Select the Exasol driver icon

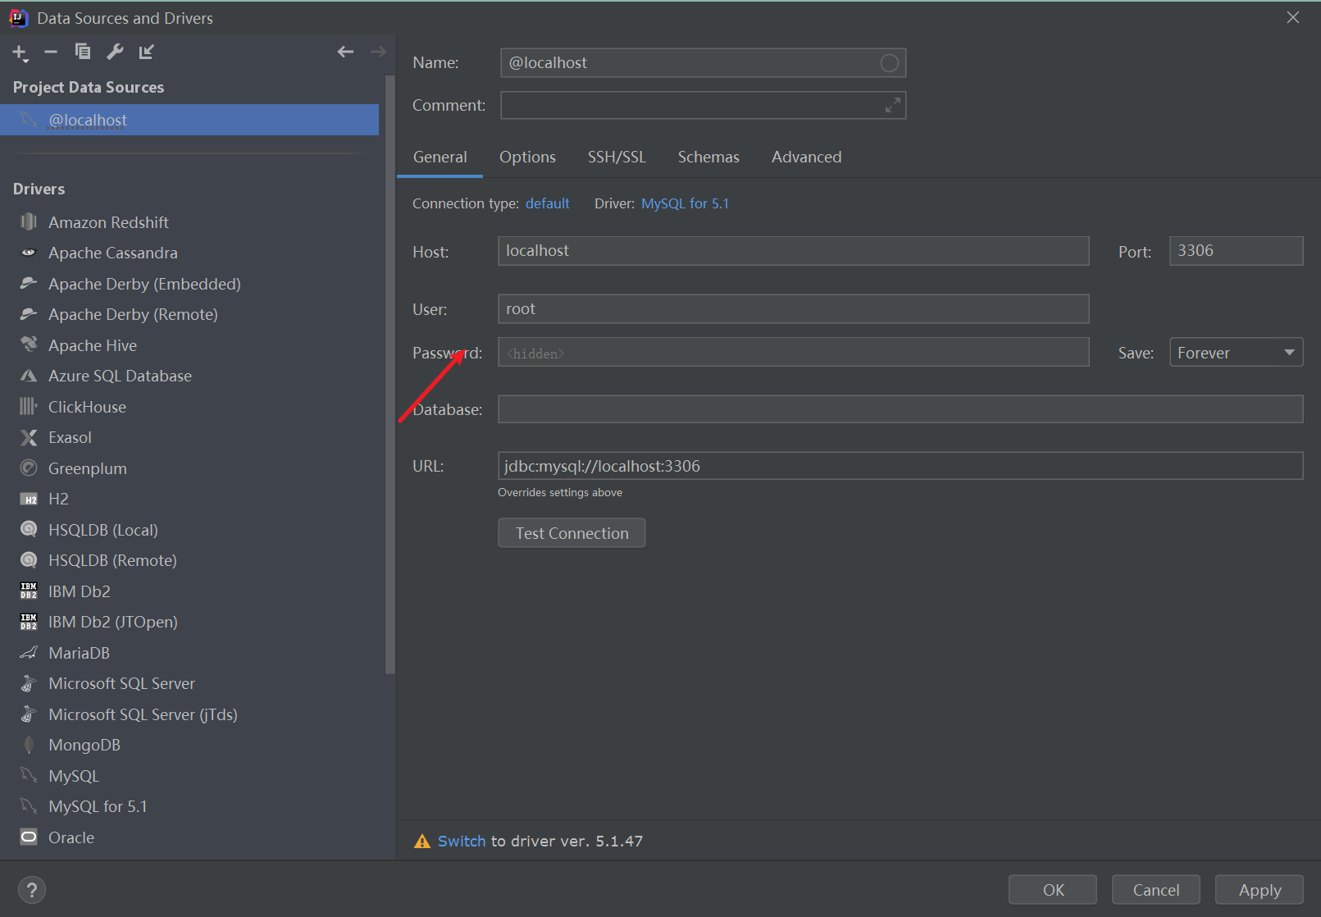click(x=29, y=437)
